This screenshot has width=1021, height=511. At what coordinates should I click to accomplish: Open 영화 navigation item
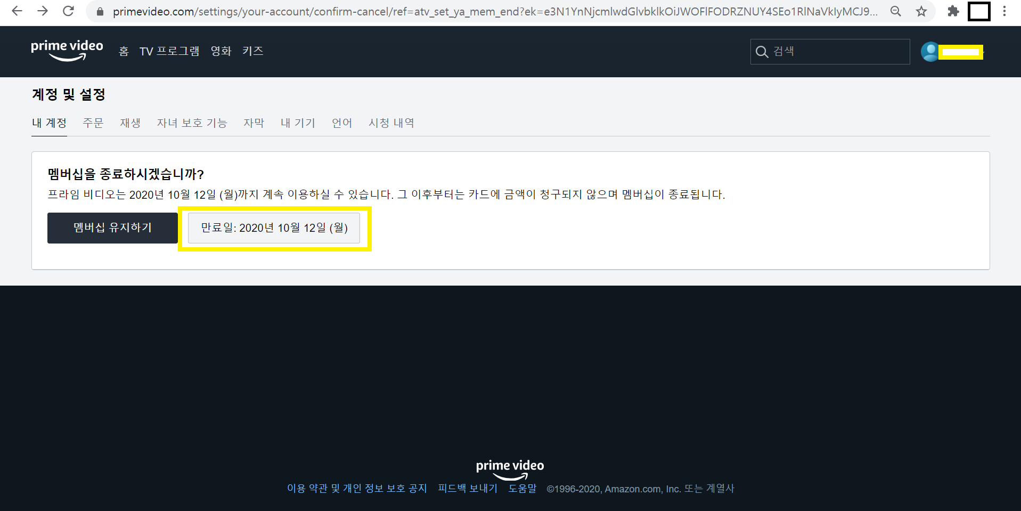[221, 51]
